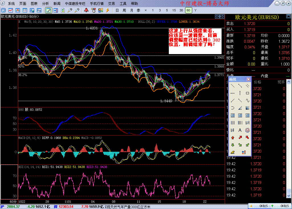
Task: Switch to the 60-minute period
Action: pos(188,10)
